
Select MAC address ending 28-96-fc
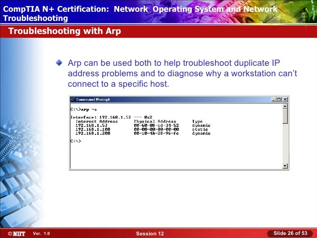point(156,133)
